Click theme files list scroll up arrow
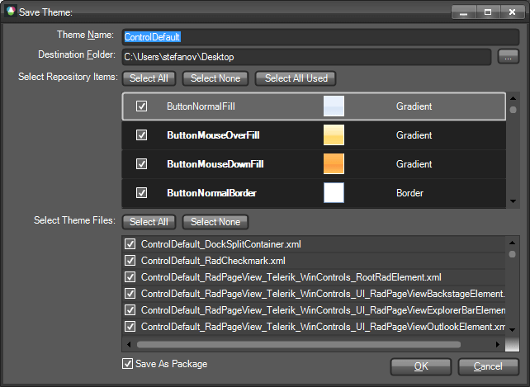The height and width of the screenshot is (387, 530). [512, 243]
